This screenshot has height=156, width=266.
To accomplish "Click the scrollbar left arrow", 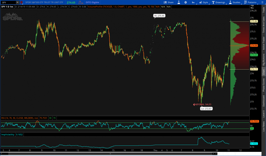I will (x=1, y=154).
